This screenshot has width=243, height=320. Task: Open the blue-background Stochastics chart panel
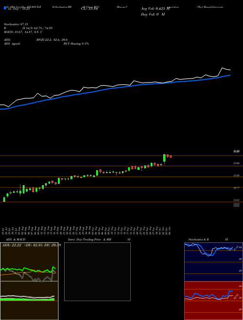(x=213, y=262)
